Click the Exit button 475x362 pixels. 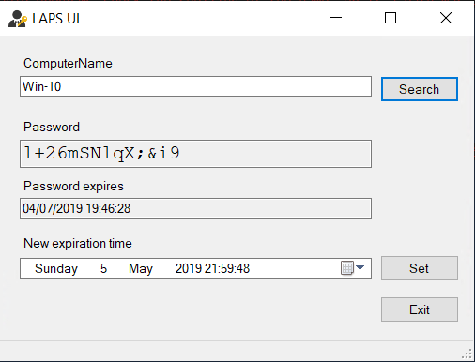(x=420, y=309)
